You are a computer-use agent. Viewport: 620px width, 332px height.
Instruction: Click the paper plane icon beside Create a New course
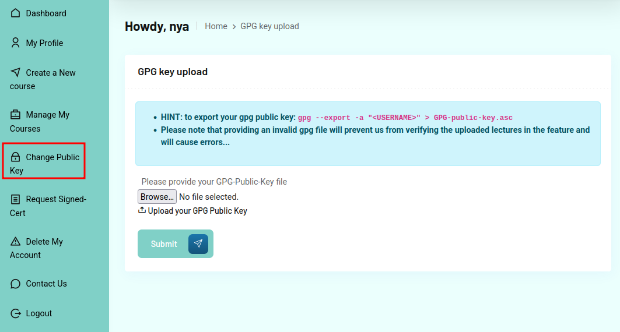pos(16,72)
